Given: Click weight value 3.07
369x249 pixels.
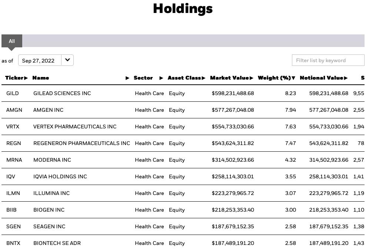Looking at the screenshot, I should pos(290,194).
